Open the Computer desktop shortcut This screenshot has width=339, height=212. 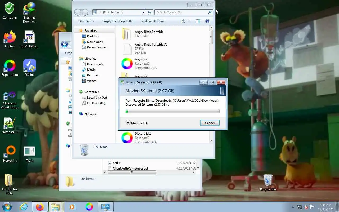click(10, 11)
